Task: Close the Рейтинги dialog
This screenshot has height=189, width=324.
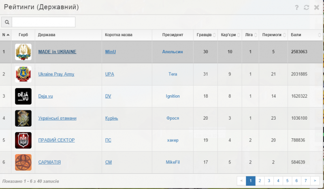Action: tap(316, 7)
